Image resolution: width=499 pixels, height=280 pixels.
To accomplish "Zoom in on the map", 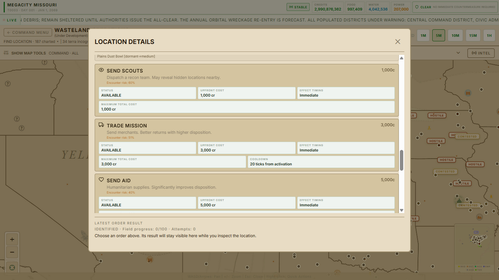I will [12, 240].
